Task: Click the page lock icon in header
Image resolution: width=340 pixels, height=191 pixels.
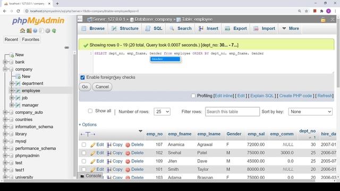Action: (x=323, y=20)
